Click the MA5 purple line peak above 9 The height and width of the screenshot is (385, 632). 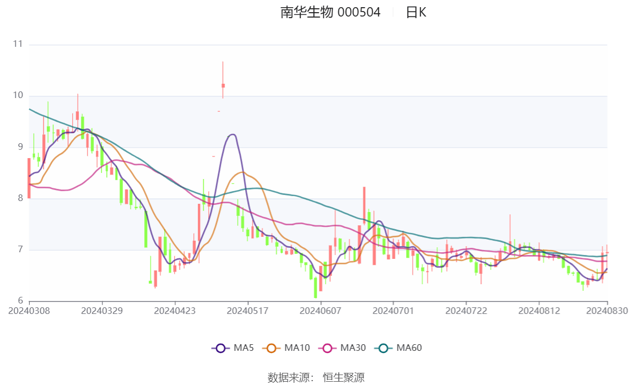232,134
